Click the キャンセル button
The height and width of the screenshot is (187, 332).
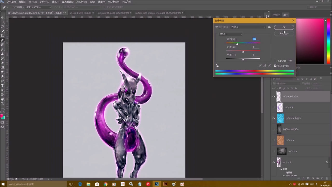click(x=284, y=34)
